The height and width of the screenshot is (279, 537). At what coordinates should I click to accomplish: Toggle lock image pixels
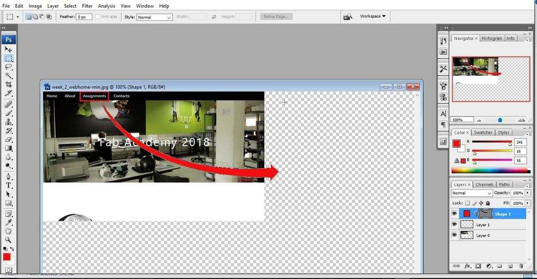click(x=474, y=203)
